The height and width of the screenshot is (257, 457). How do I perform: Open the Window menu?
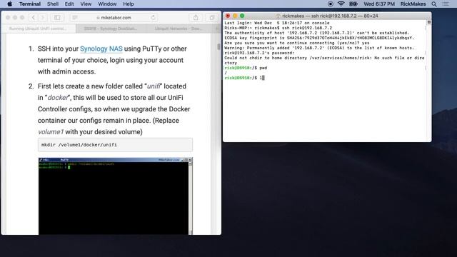(107, 4)
